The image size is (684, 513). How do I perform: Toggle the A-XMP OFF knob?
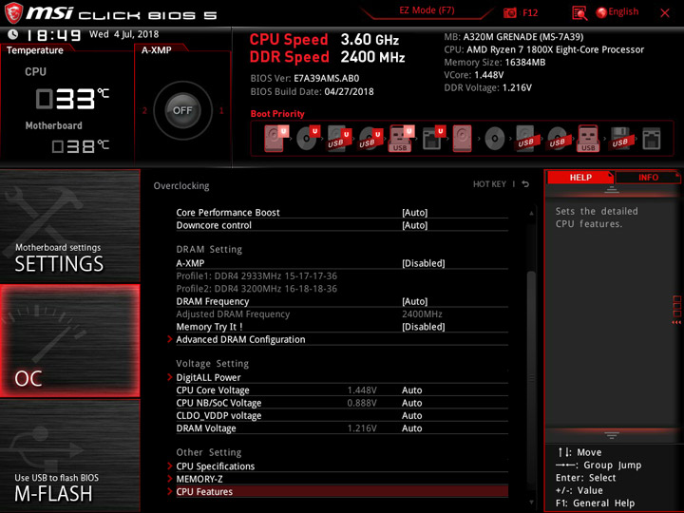182,110
